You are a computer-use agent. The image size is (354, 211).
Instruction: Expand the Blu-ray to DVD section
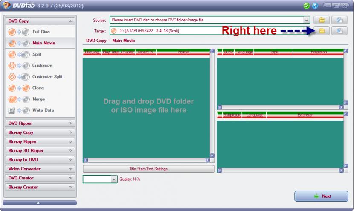[x=40, y=160]
